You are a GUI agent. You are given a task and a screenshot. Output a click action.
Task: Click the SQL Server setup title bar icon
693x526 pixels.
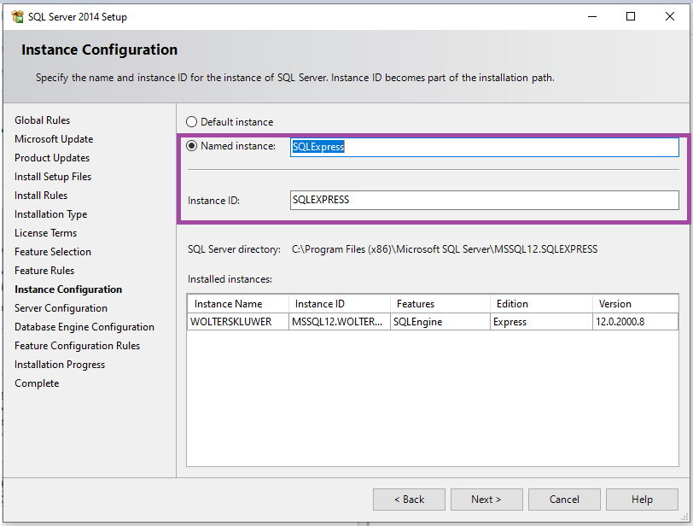[x=18, y=17]
